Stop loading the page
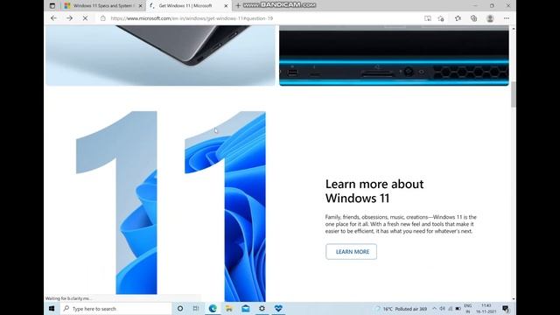 pyautogui.click(x=85, y=18)
